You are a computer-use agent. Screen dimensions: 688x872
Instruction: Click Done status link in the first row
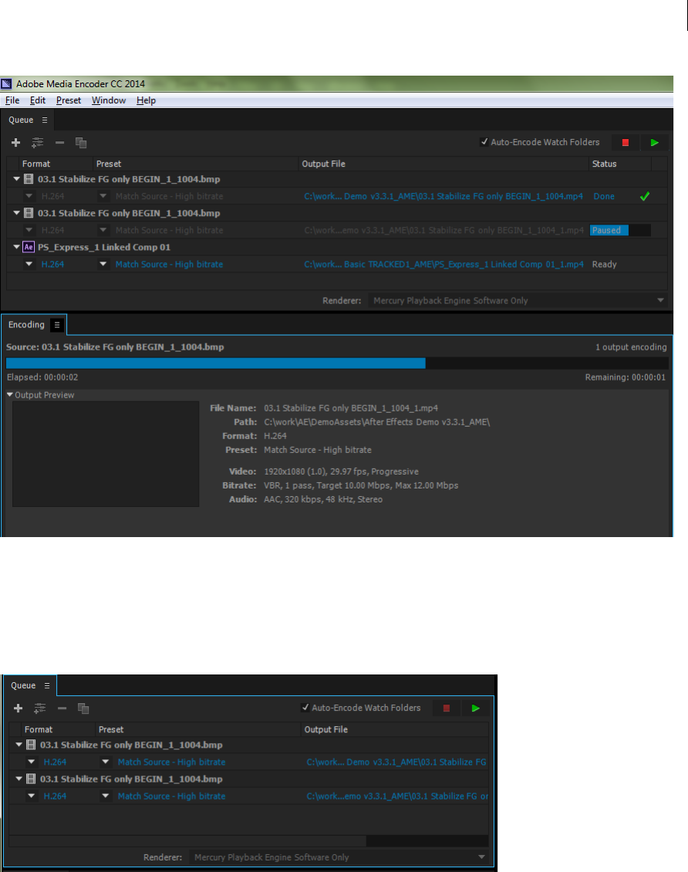click(603, 196)
